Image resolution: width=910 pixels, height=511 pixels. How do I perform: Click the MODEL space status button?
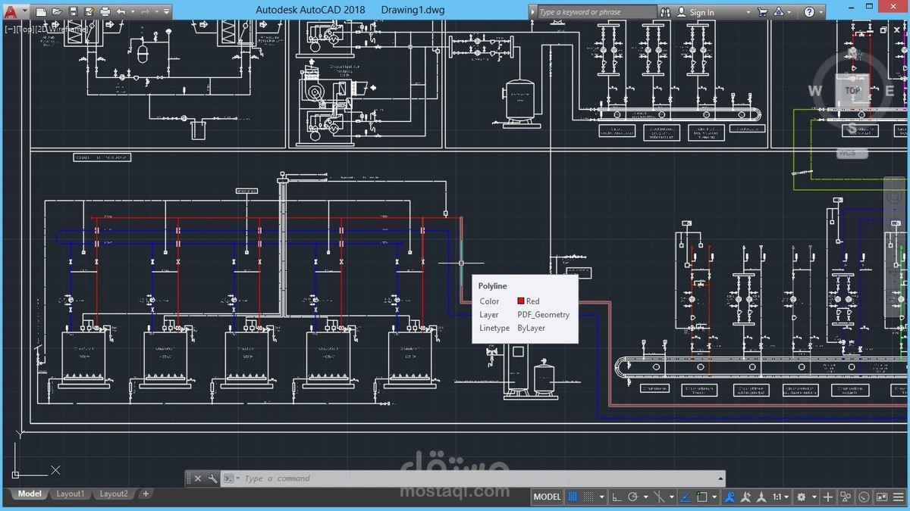point(548,497)
